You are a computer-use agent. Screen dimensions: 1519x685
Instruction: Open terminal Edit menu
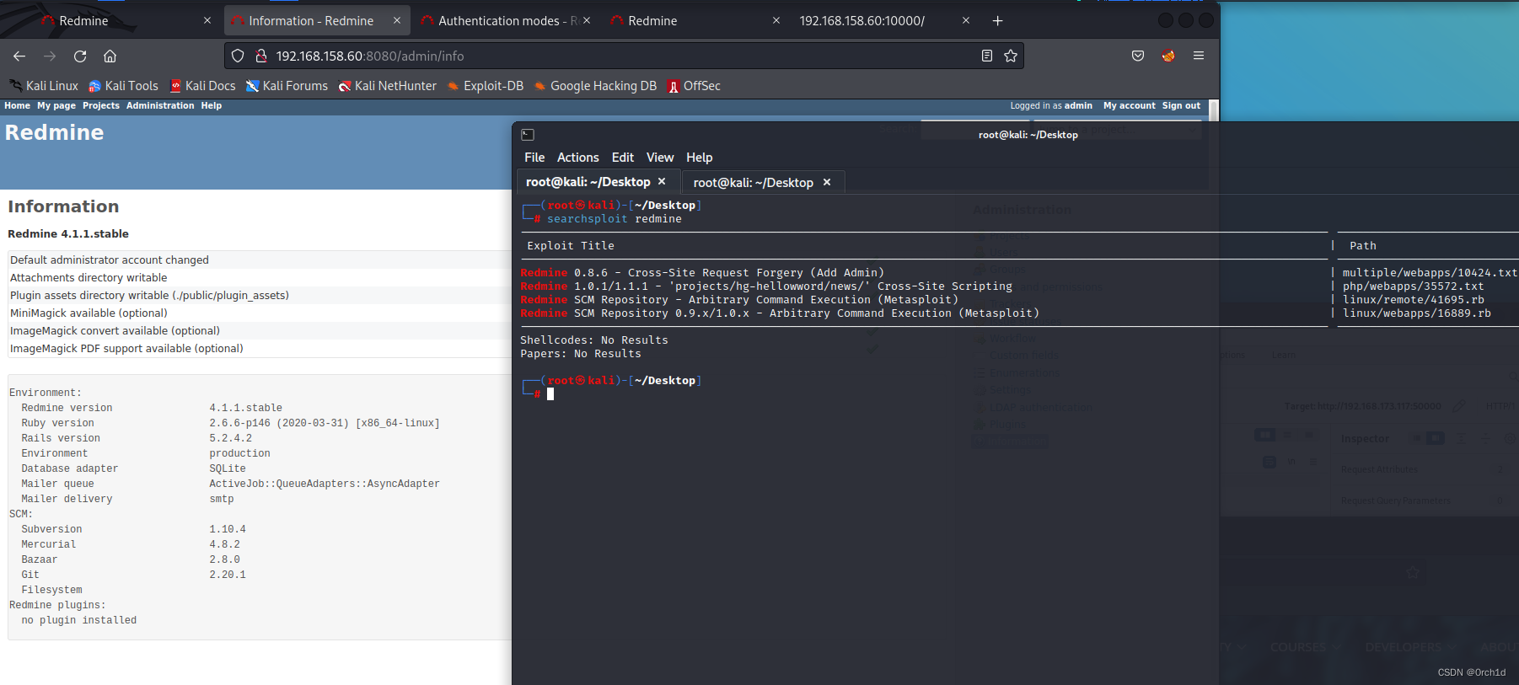click(623, 158)
